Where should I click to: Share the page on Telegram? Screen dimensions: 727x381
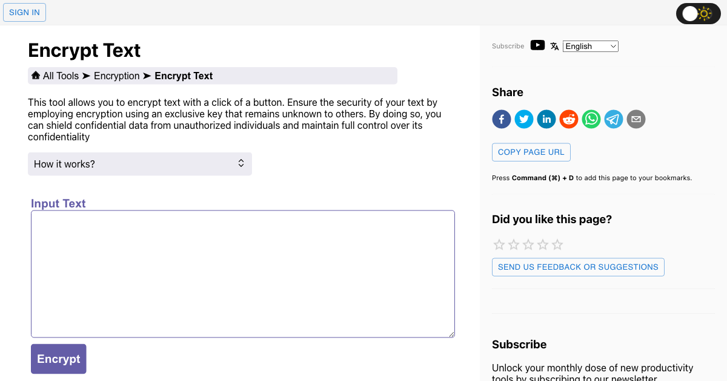pyautogui.click(x=613, y=119)
